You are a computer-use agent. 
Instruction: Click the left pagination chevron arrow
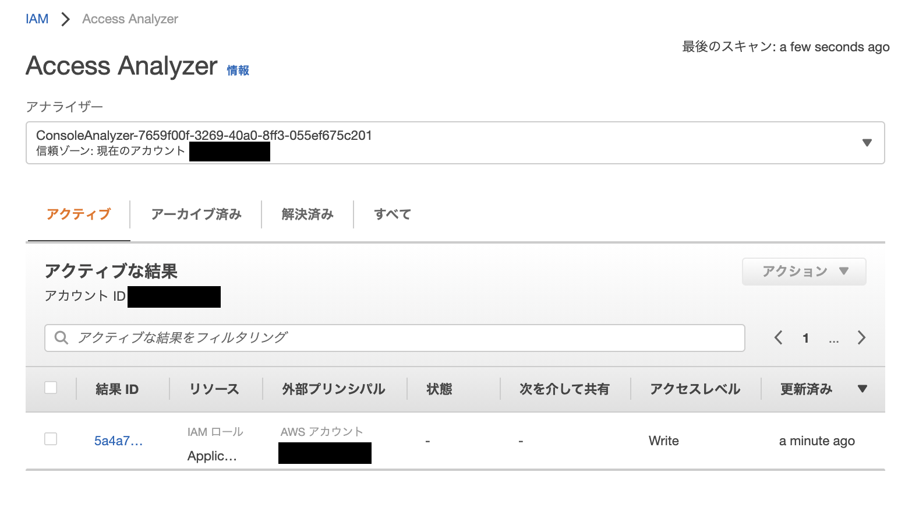(779, 337)
